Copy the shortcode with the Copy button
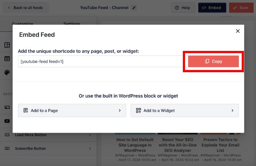Image resolution: width=256 pixels, height=166 pixels. 213,61
